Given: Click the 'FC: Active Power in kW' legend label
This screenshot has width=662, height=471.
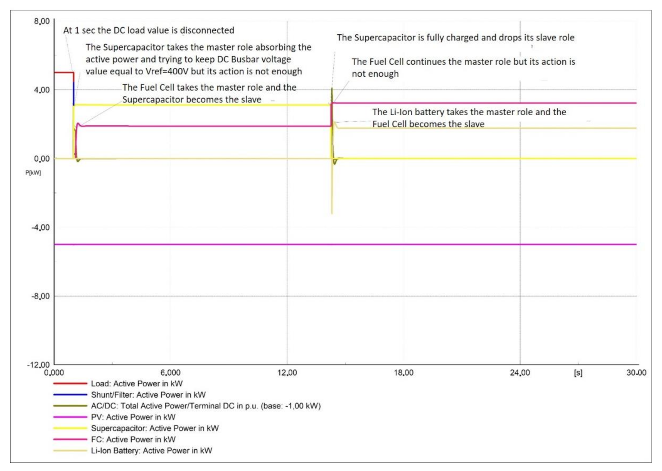Looking at the screenshot, I should pyautogui.click(x=133, y=439).
